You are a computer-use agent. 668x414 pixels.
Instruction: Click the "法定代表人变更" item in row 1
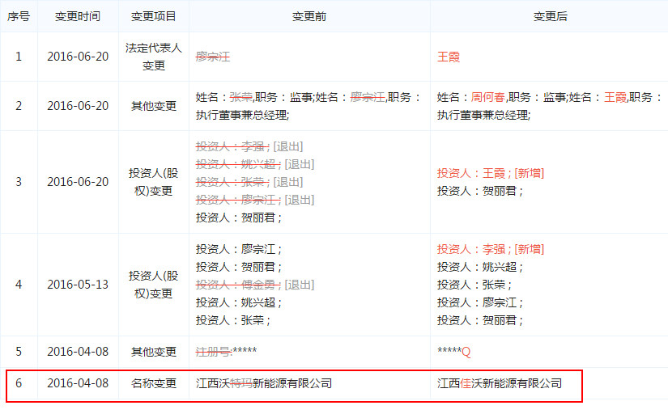(x=153, y=57)
